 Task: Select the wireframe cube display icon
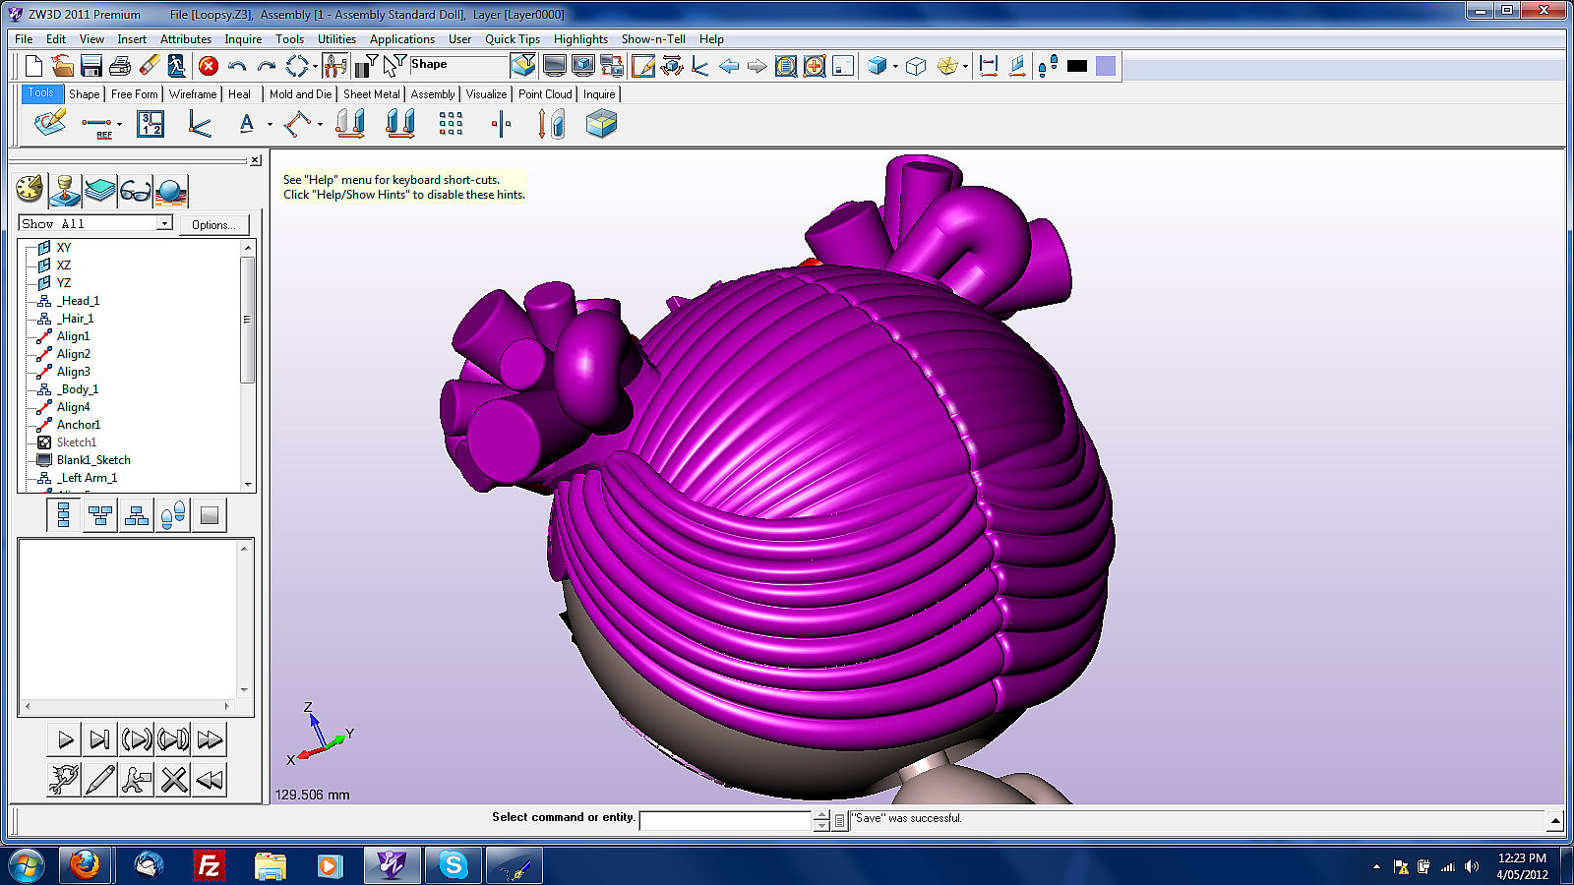(x=916, y=66)
